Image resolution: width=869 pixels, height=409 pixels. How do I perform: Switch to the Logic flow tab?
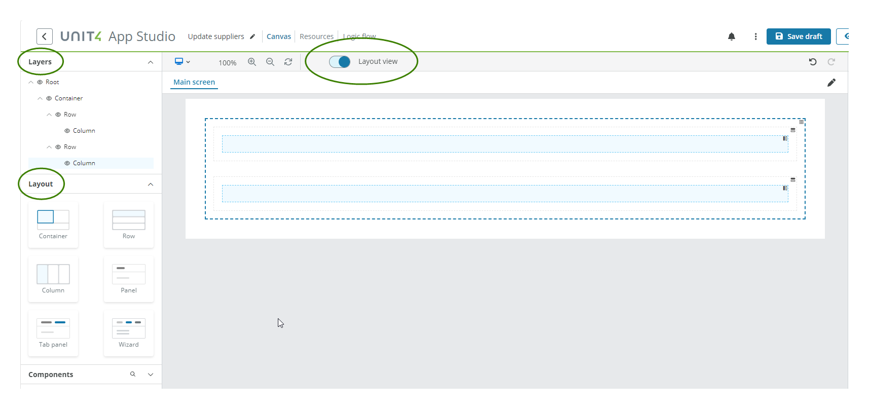pyautogui.click(x=359, y=36)
